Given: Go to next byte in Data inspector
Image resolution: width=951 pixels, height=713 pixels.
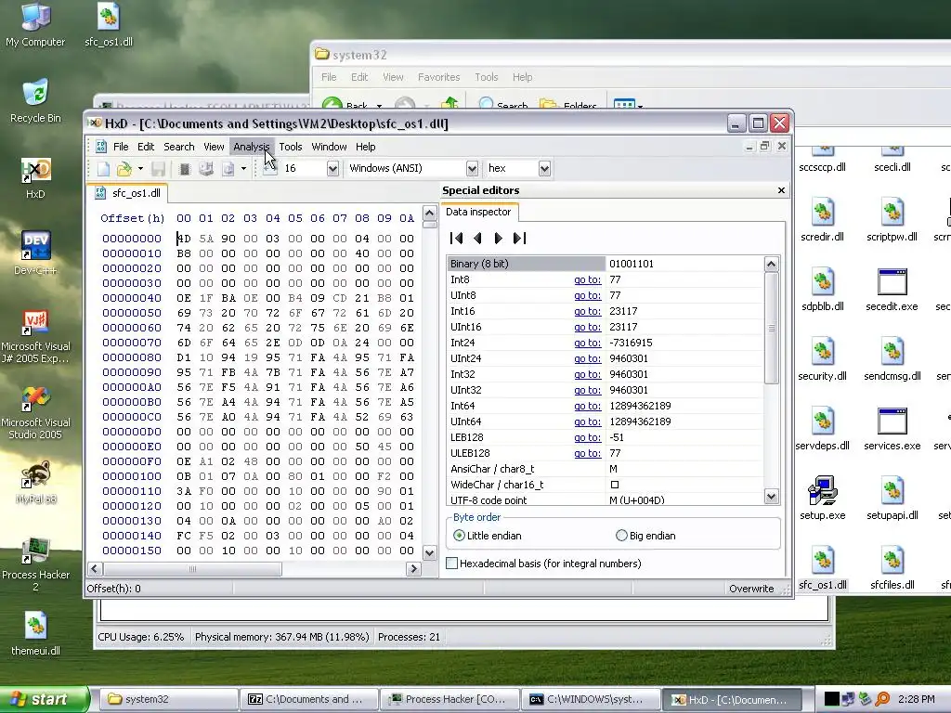Looking at the screenshot, I should (x=498, y=239).
